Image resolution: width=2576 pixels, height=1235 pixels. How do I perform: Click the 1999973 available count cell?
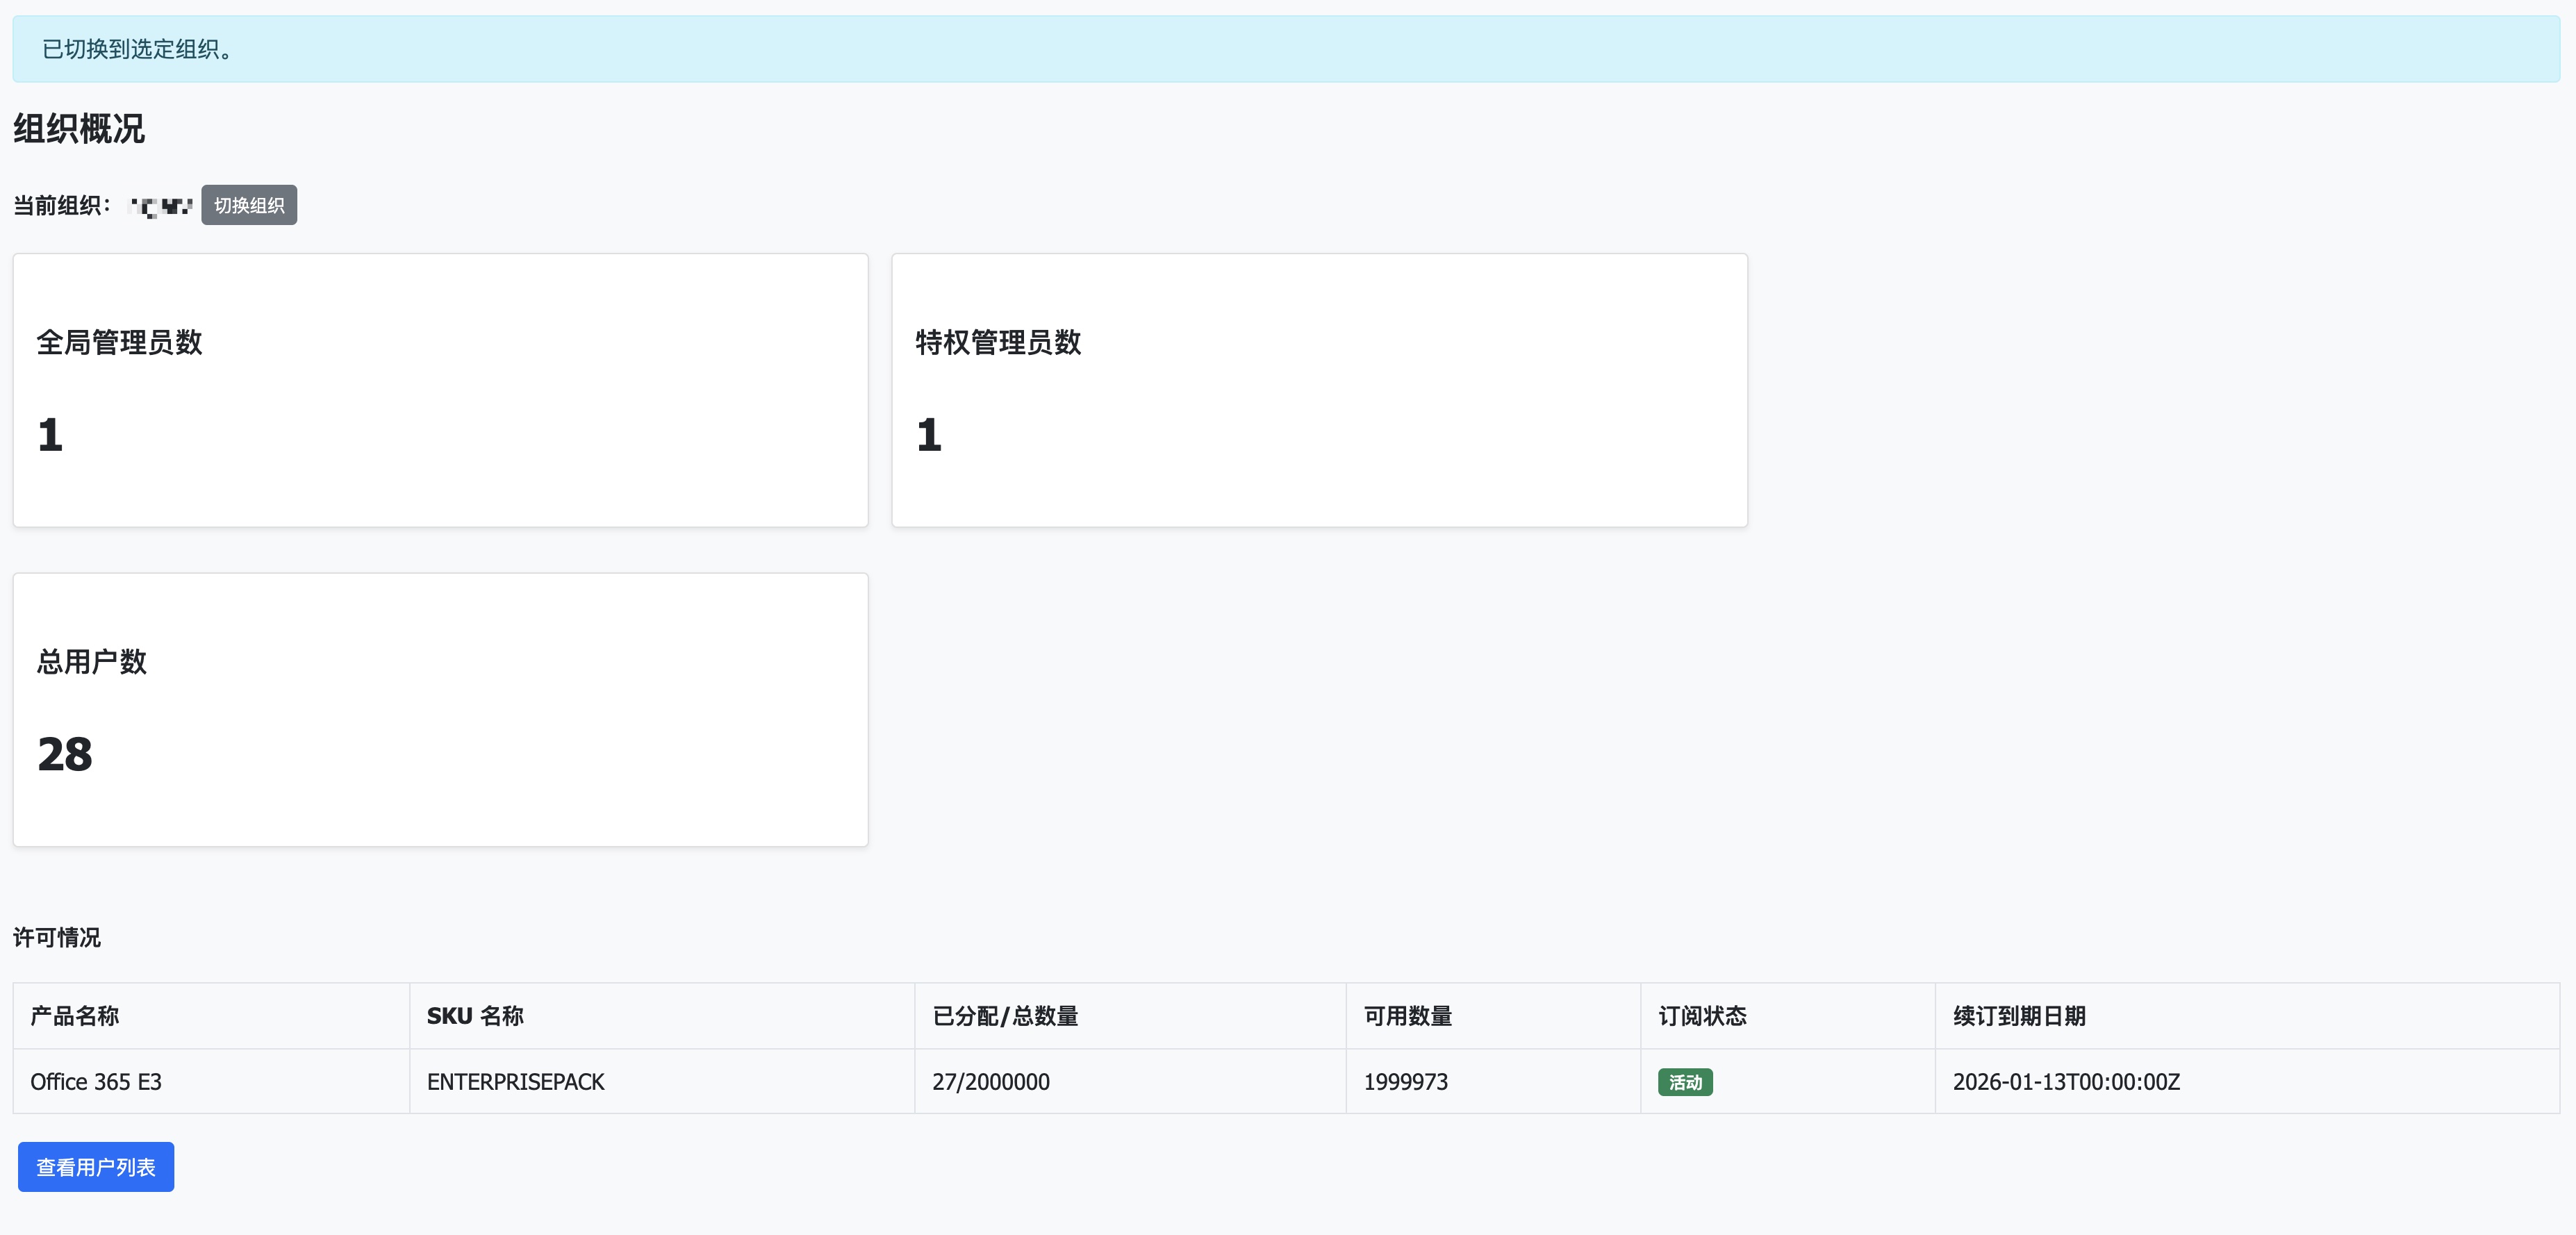click(x=1405, y=1082)
